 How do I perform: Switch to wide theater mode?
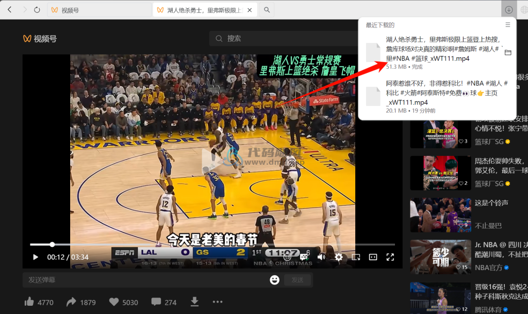click(373, 257)
